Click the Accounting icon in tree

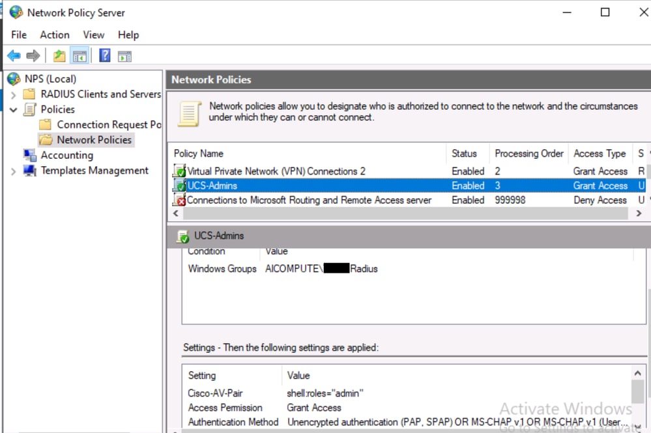[30, 155]
